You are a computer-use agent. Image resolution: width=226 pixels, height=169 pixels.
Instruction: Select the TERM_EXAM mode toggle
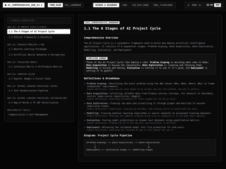coord(55,5)
